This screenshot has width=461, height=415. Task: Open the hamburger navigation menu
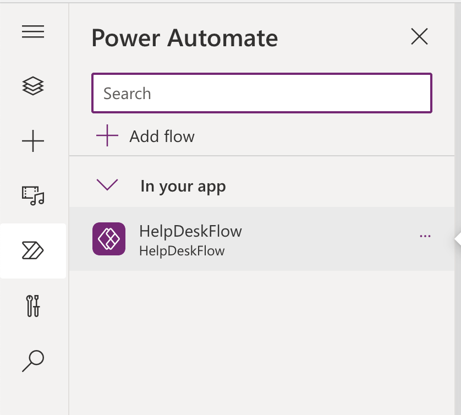[33, 31]
